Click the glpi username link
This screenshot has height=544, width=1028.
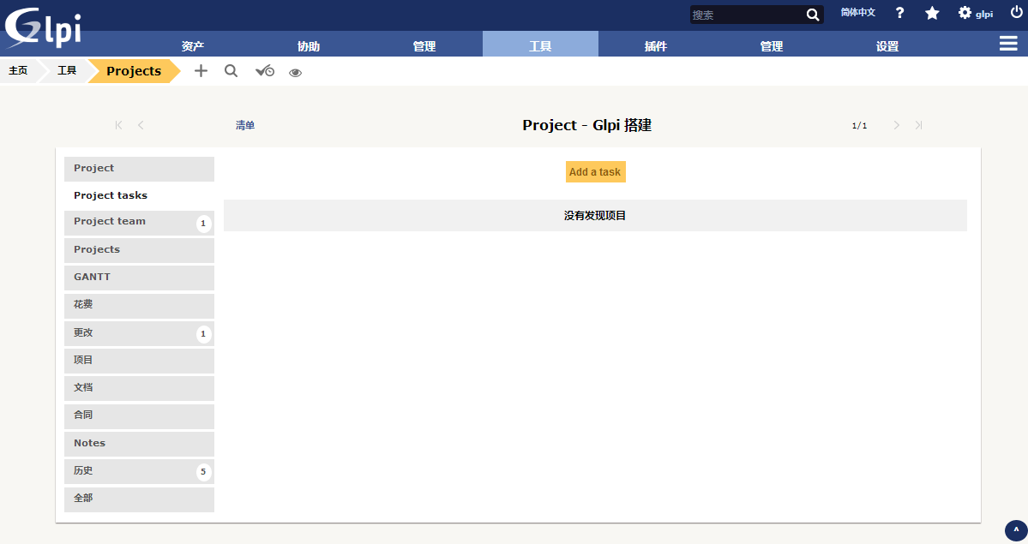coord(984,14)
